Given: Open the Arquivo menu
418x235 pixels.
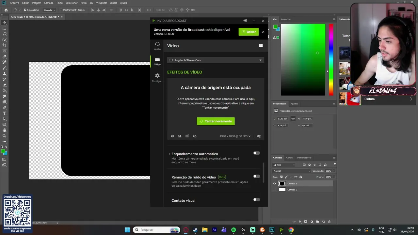Looking at the screenshot, I should coord(14,3).
